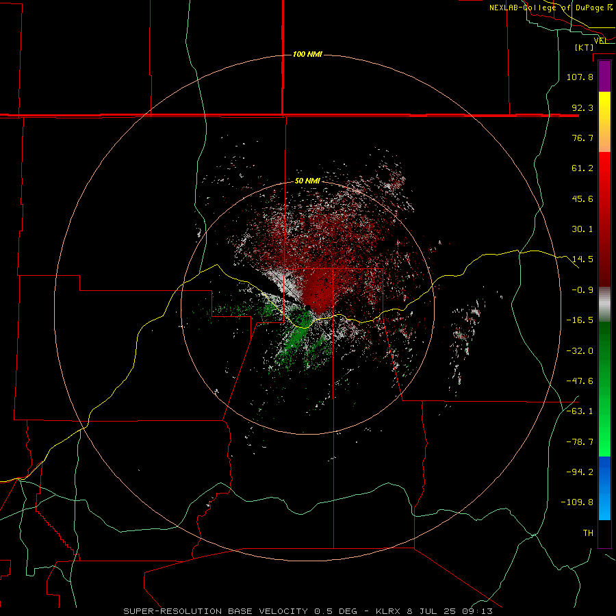
Task: Click the gray near-zero segment of color bar
Action: click(604, 304)
